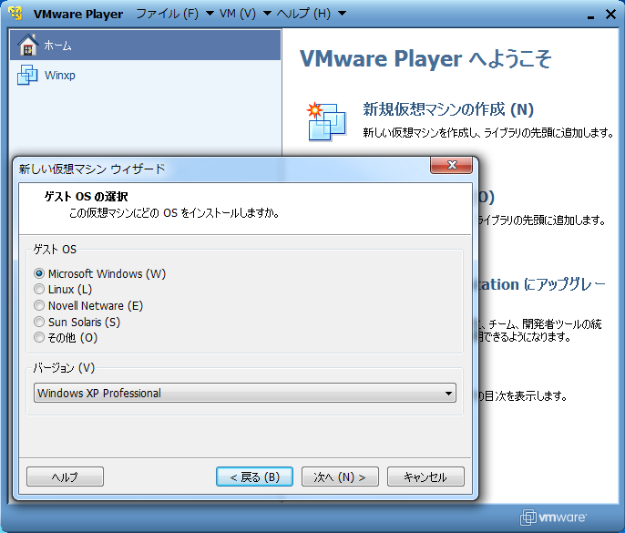This screenshot has height=533, width=625.
Task: Pick the その他 (O) guest OS option
Action: coord(39,338)
